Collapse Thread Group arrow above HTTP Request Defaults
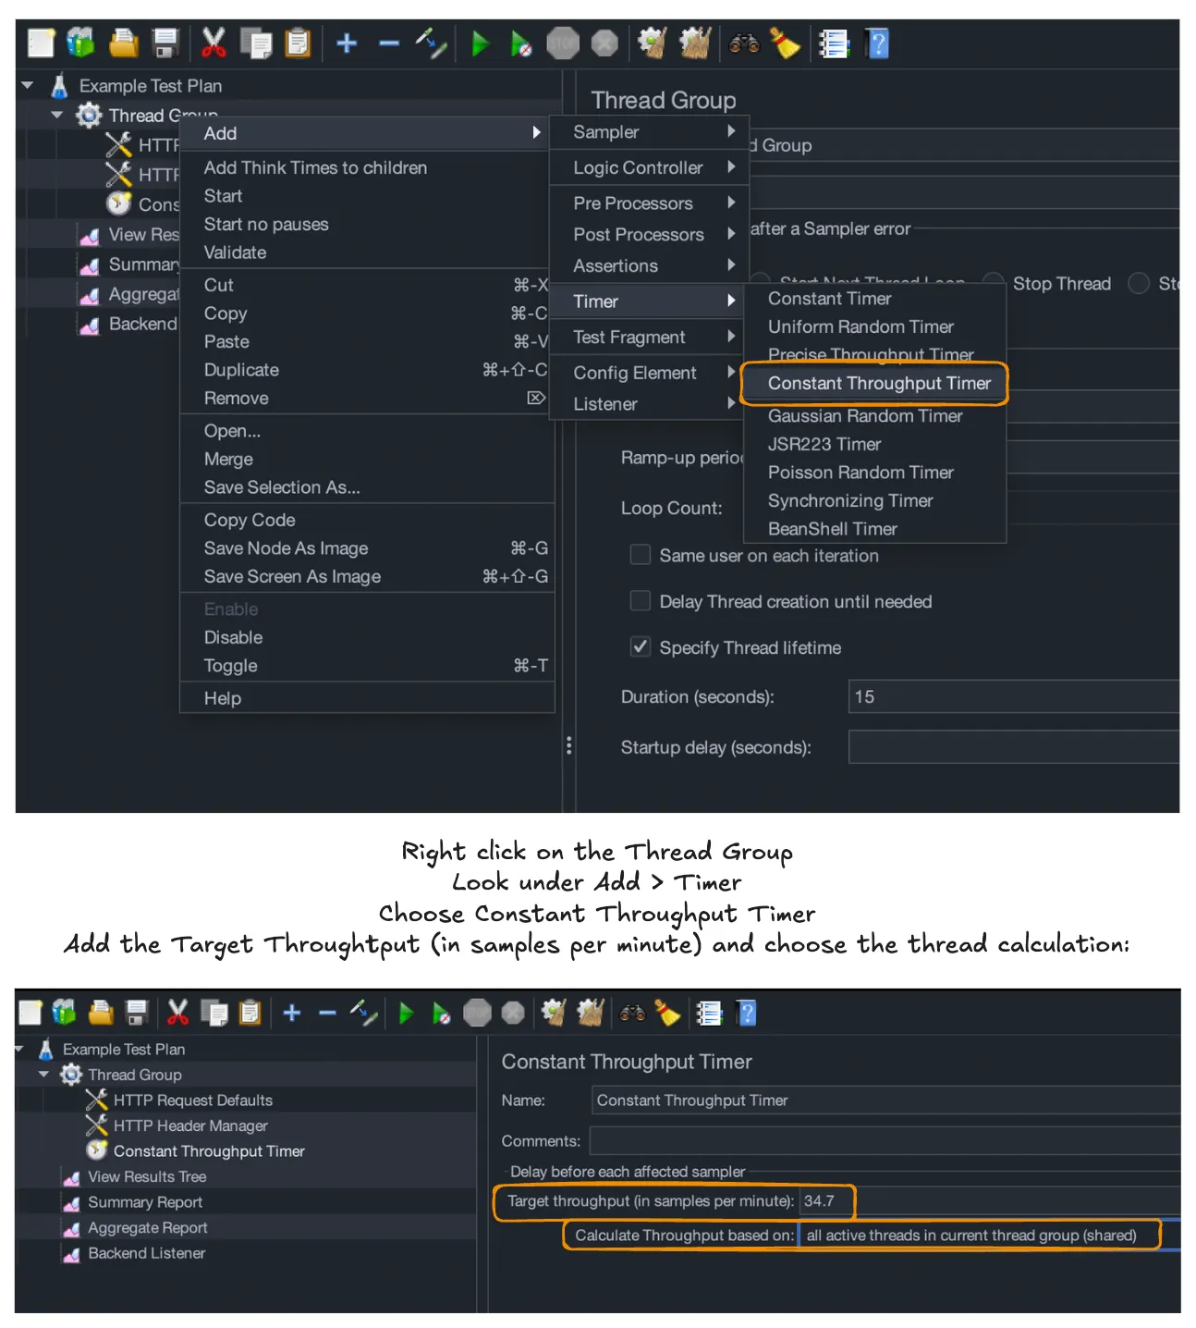The image size is (1196, 1328). coord(43,1075)
